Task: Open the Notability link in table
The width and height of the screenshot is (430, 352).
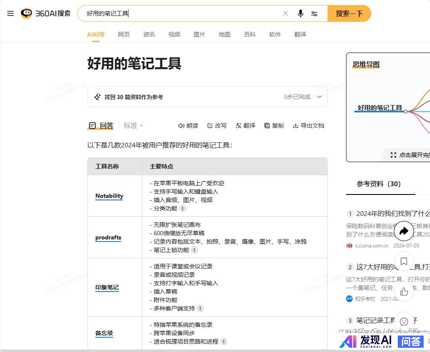Action: click(x=109, y=196)
